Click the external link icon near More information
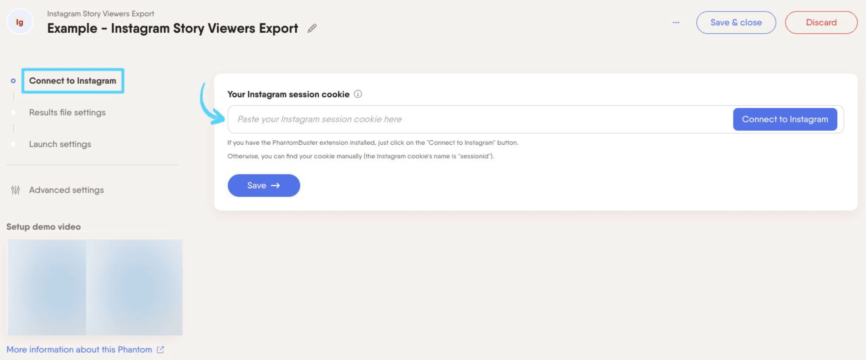Image resolution: width=866 pixels, height=360 pixels. click(x=160, y=349)
